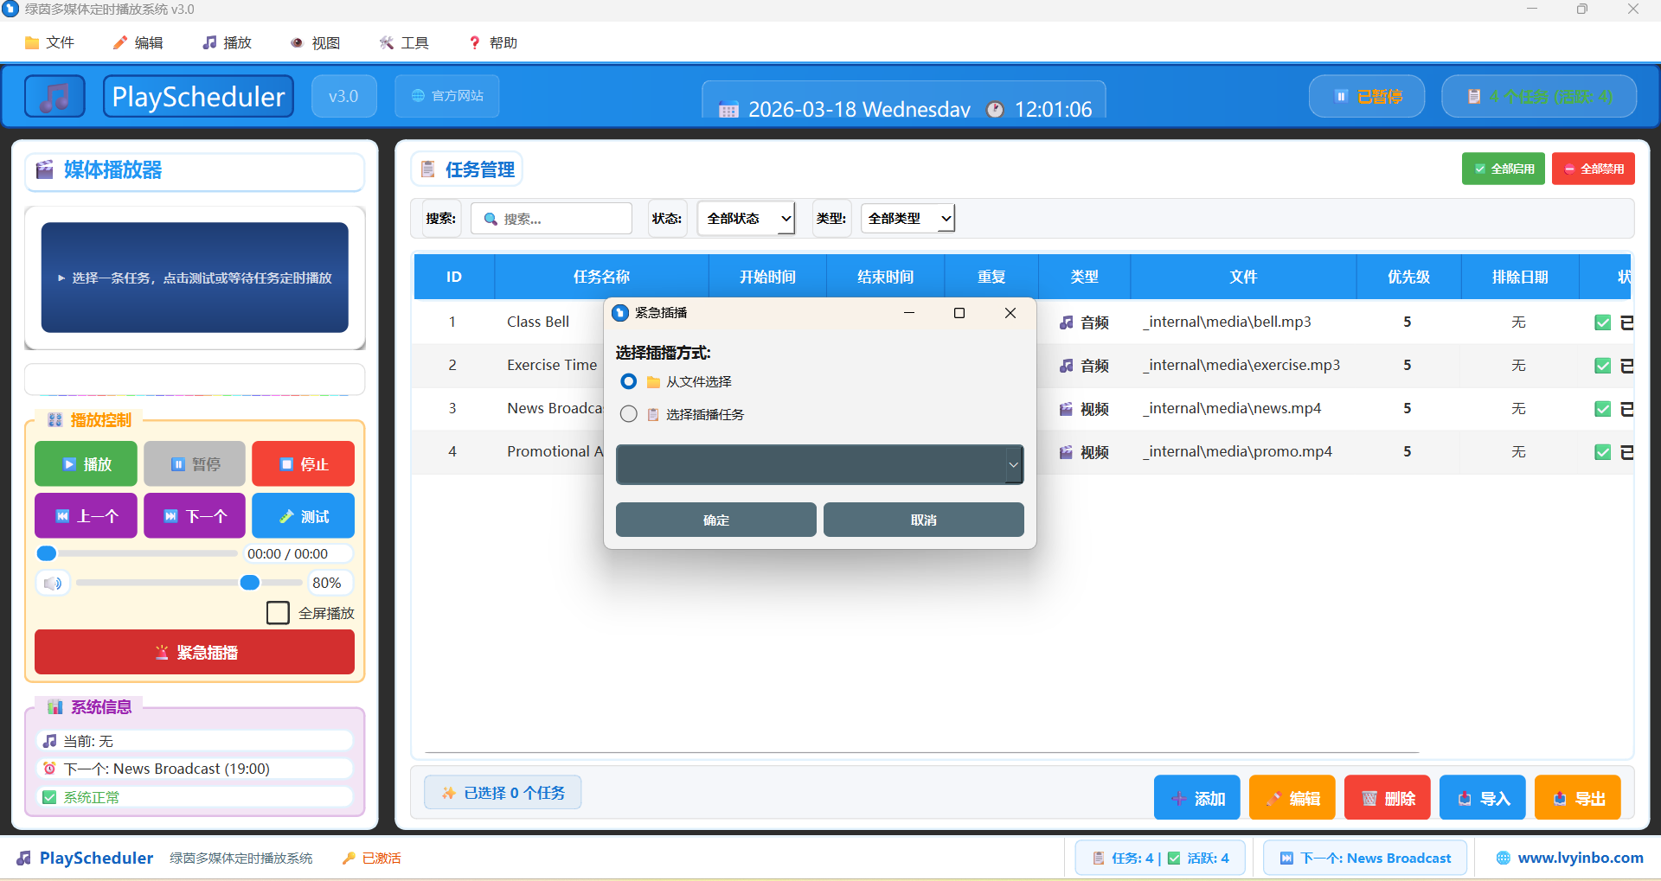1661x881 pixels.
Task: Select the 从文件选择 radio option
Action: tap(628, 381)
